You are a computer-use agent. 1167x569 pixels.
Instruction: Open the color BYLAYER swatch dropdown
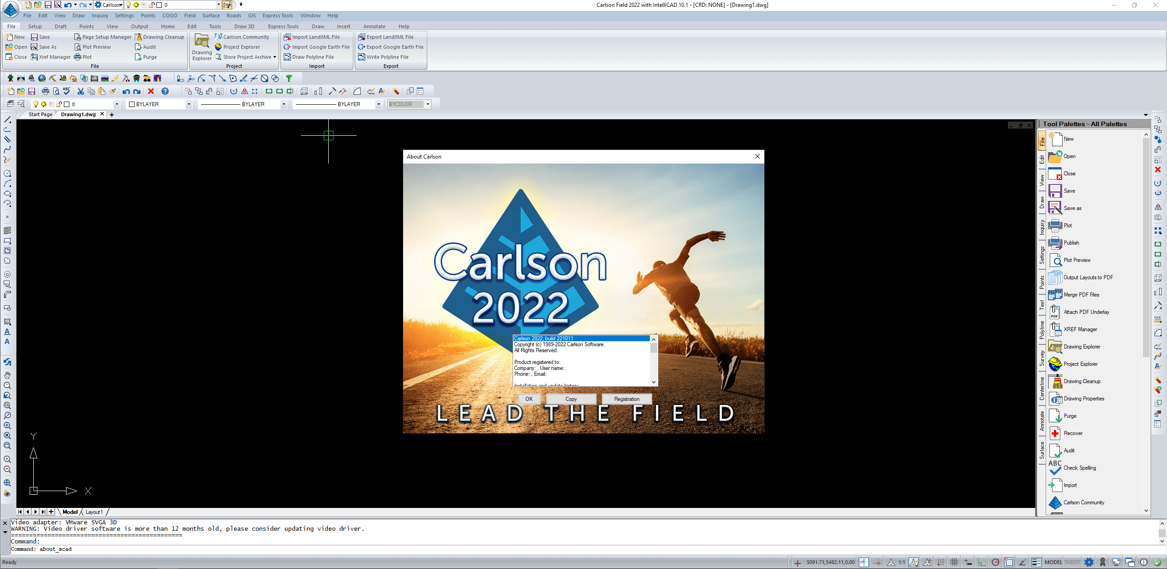pos(188,104)
